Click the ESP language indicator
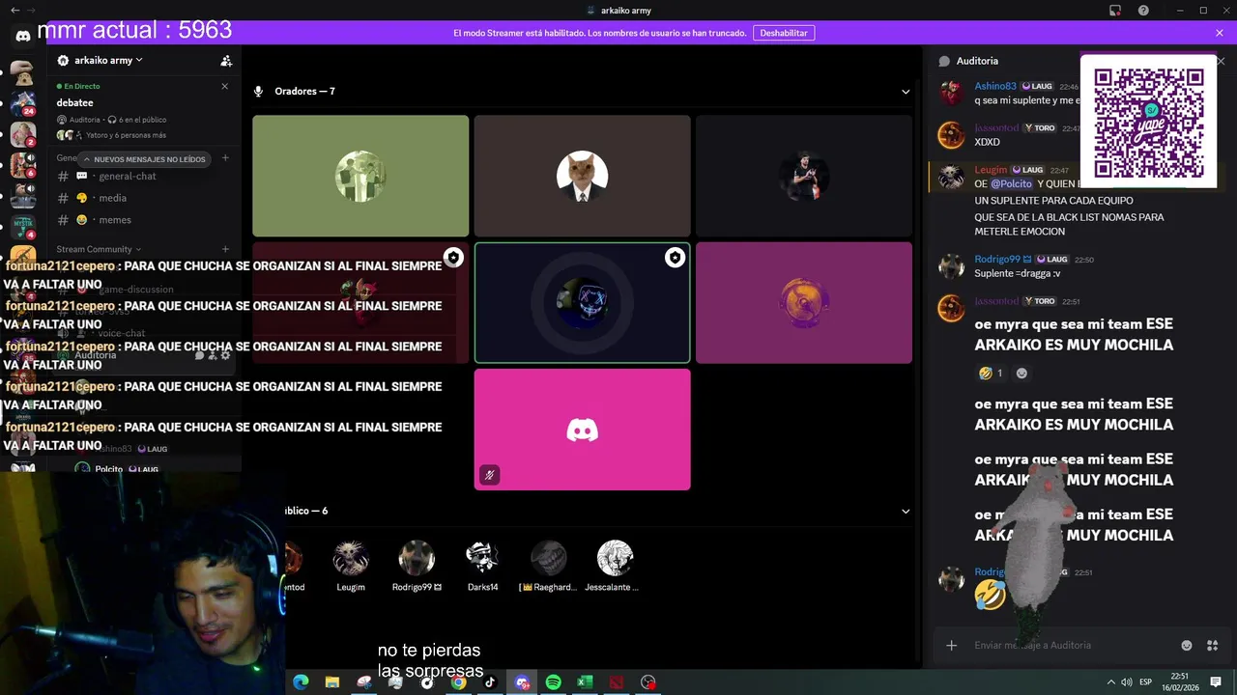Image resolution: width=1237 pixels, height=695 pixels. click(x=1146, y=682)
